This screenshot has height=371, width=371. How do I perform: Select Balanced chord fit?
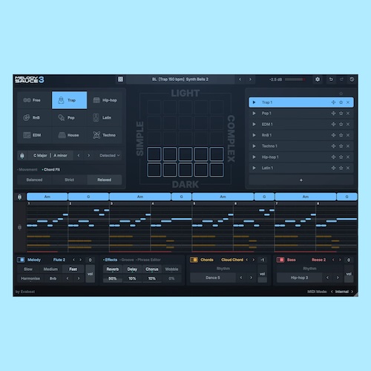click(x=34, y=180)
